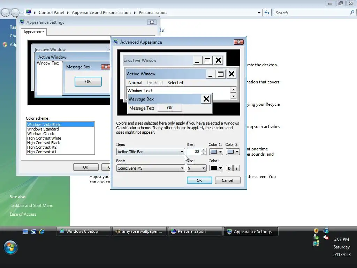Cancel the Advanced Appearance dialog
The image size is (357, 268).
[x=228, y=180]
